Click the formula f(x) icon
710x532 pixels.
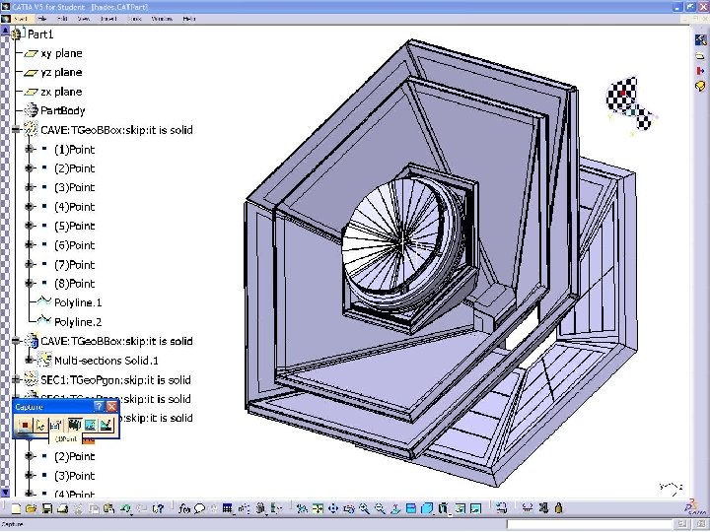[184, 508]
